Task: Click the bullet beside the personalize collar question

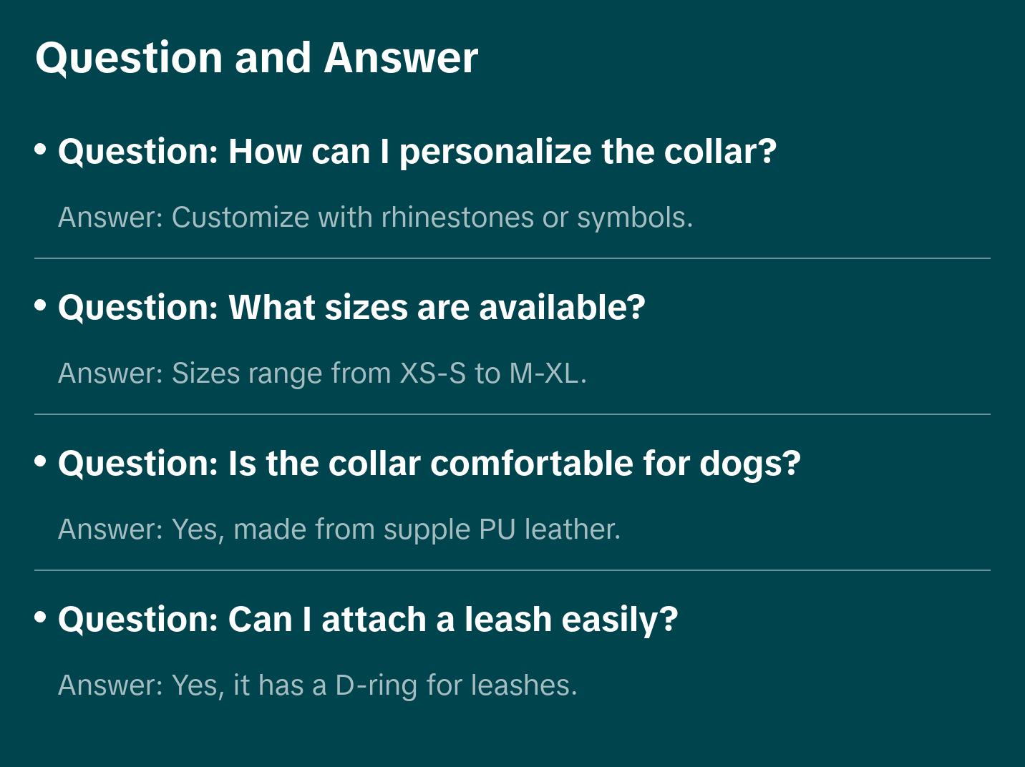Action: (41, 150)
